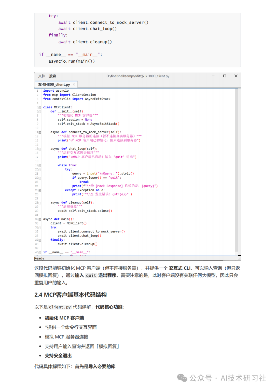Collapse the async main function fold
Image resolution: width=275 pixels, height=389 pixels.
[40, 219]
